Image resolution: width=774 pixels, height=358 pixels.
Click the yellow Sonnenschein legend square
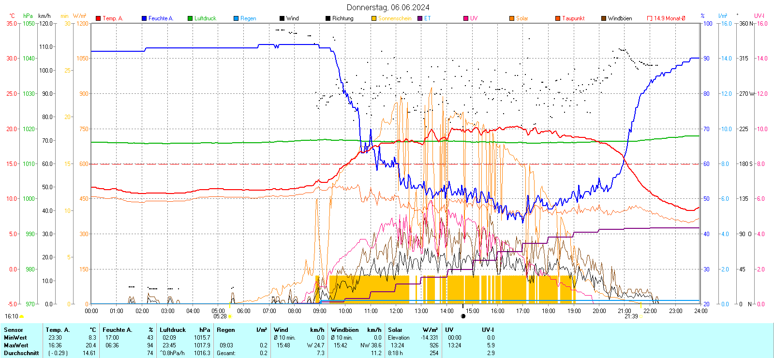[x=374, y=18]
